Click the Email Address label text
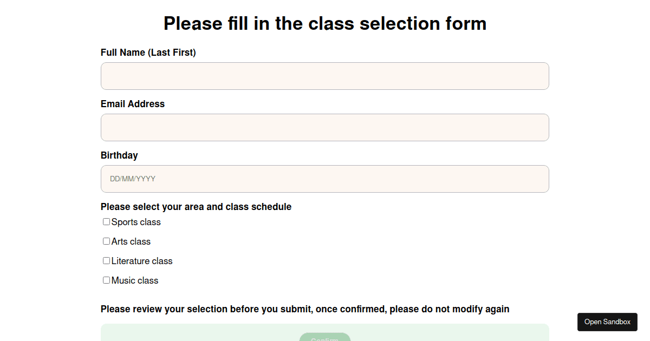650x341 pixels. [x=133, y=104]
